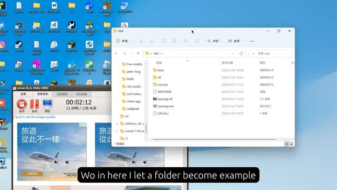Image resolution: width=337 pixels, height=190 pixels.
Task: Select the audio recording tab in oCam
Action: pos(82,94)
